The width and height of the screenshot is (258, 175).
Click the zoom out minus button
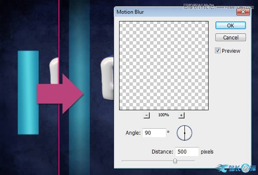point(147,115)
